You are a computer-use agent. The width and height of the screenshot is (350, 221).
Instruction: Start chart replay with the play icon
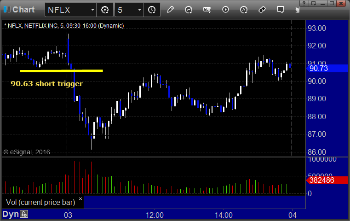(x=225, y=10)
